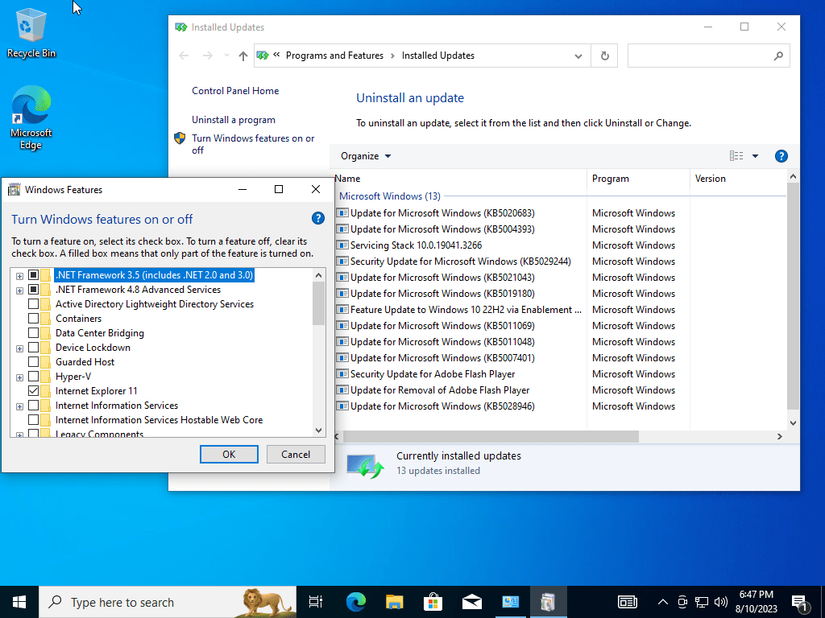Click the shield icon beside Turn Windows features
The width and height of the screenshot is (825, 618).
coord(180,138)
